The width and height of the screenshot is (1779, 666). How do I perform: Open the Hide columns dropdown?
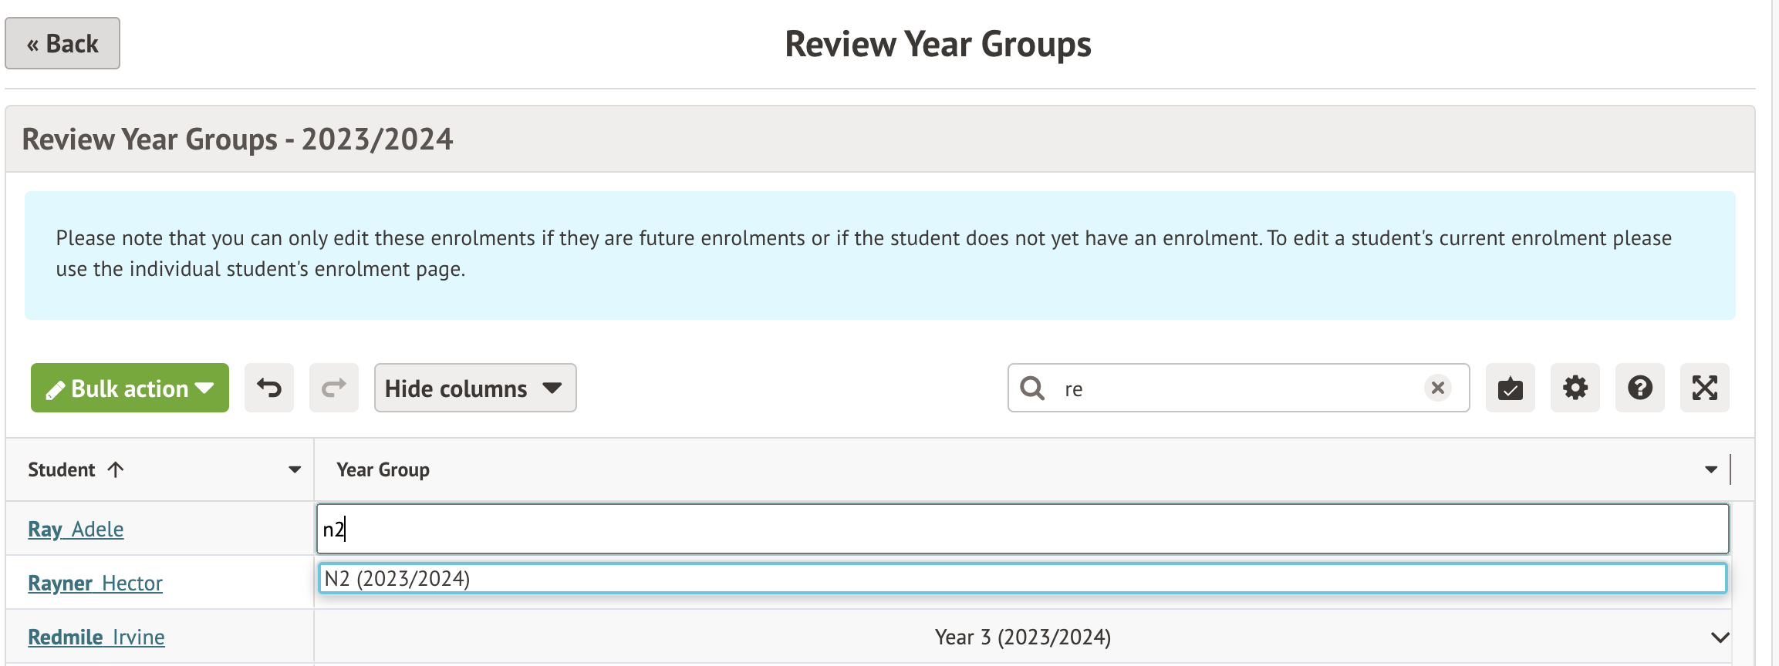click(474, 388)
